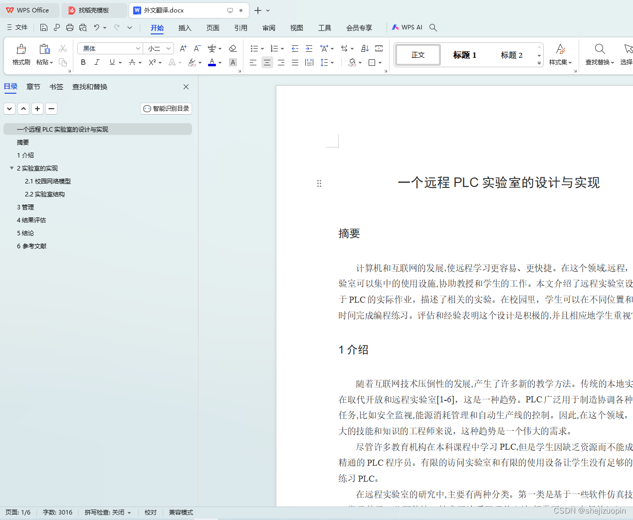Open the font name dropdown 黑体
Image resolution: width=633 pixels, height=520 pixels.
(x=138, y=48)
